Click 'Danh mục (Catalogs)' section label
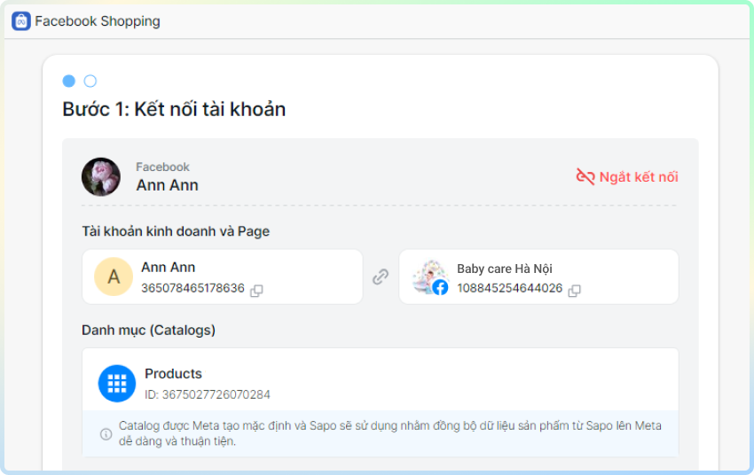 [x=149, y=331]
